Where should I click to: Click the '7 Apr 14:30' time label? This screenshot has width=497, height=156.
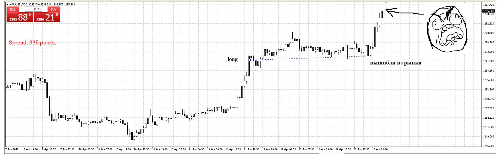[31, 149]
